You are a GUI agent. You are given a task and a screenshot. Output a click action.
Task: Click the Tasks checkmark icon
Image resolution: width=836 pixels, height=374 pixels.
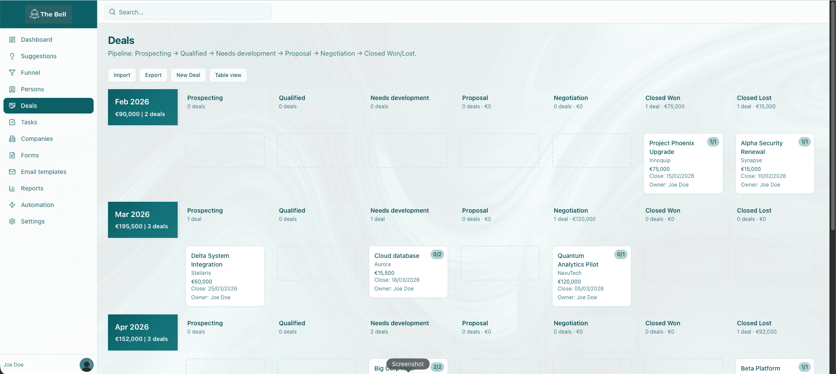click(x=12, y=122)
